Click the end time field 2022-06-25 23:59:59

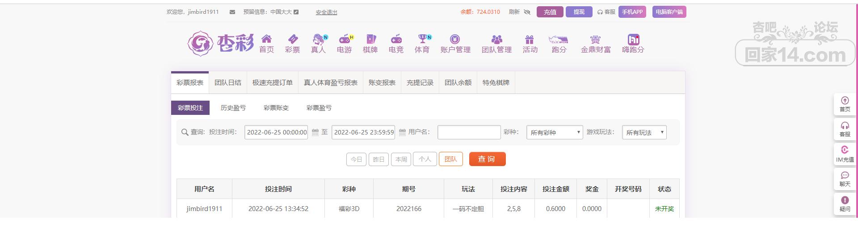point(363,132)
